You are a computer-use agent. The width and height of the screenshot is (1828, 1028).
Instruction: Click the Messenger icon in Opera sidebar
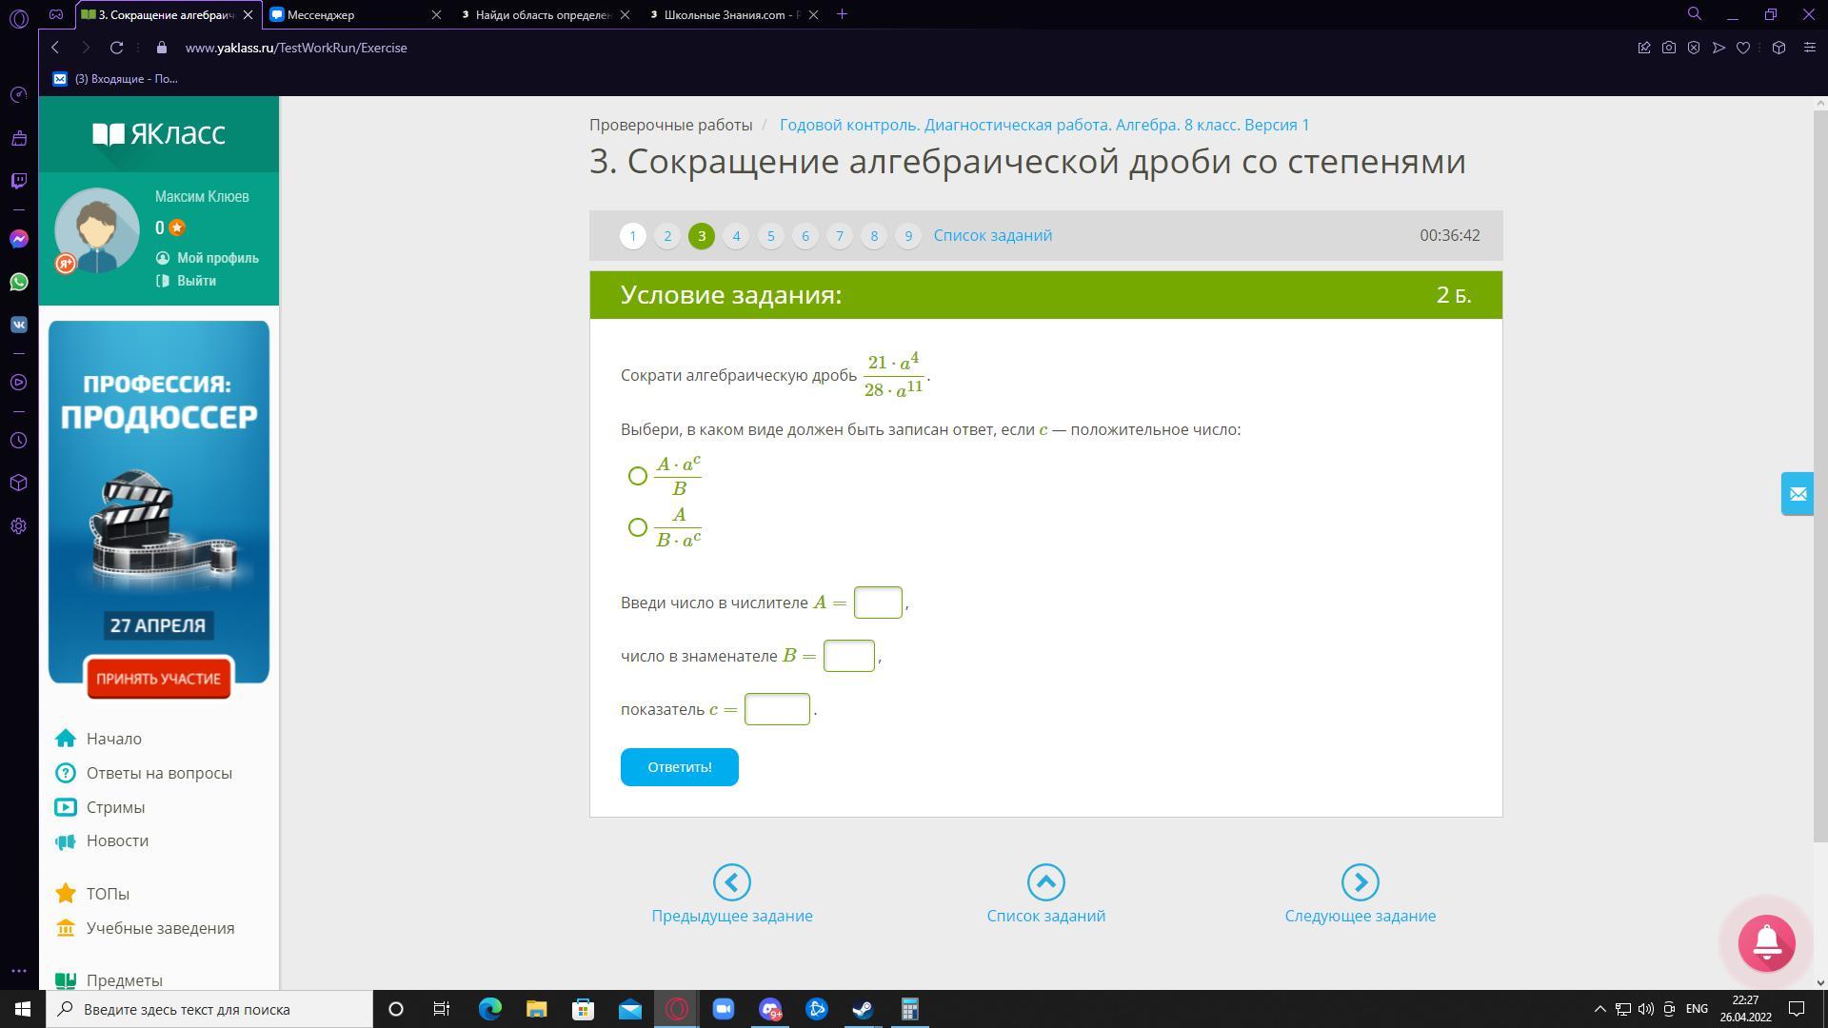pos(19,239)
